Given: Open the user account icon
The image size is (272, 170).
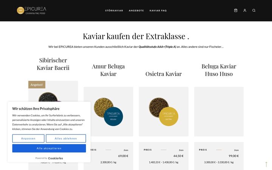Looking at the screenshot, I should pos(245,11).
